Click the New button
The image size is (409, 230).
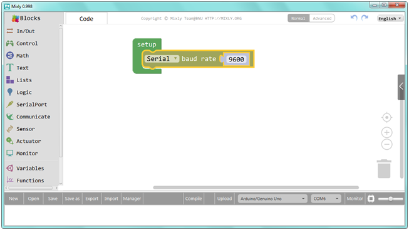pos(14,199)
